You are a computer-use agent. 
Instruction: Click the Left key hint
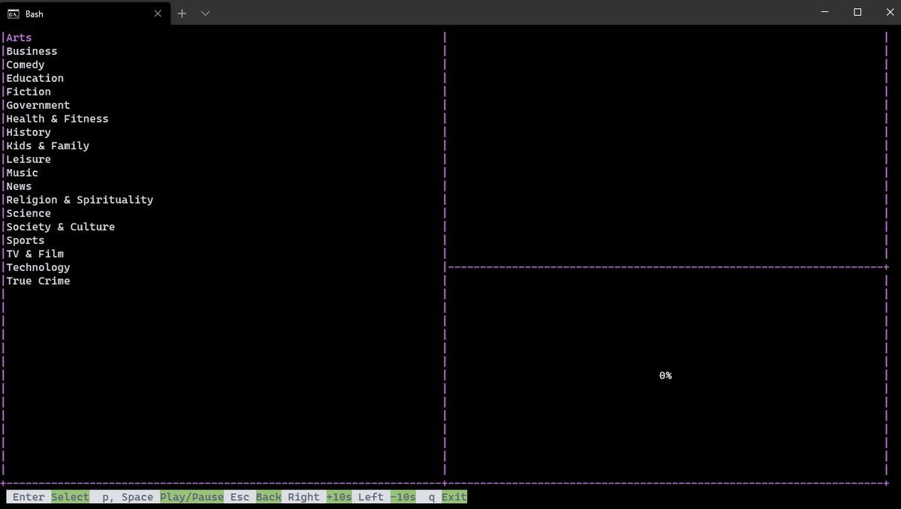click(x=371, y=497)
